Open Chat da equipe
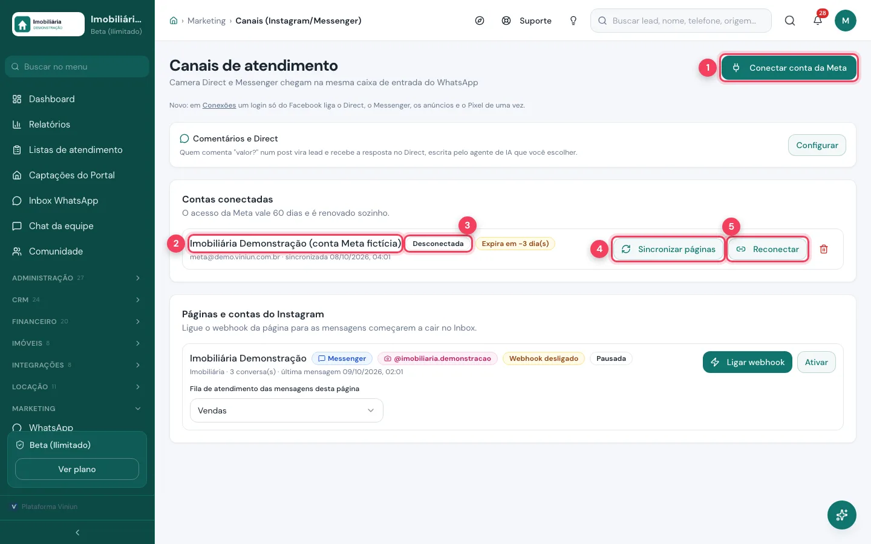871x544 pixels. pyautogui.click(x=77, y=226)
